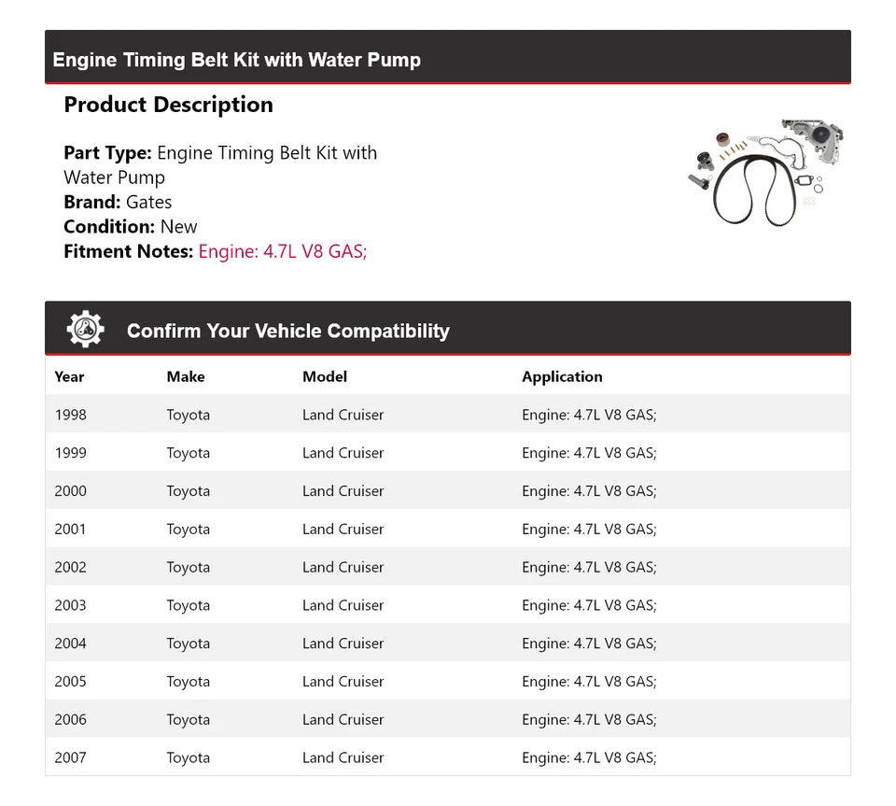Click the Engine Timing Belt Kit header bar
The width and height of the screenshot is (896, 806).
(x=447, y=59)
